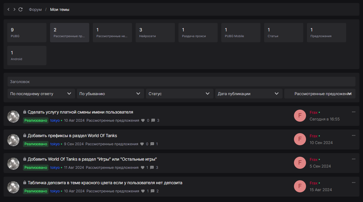Expand the 'Дата публикации' dropdown
This screenshot has height=202, width=363.
tap(248, 94)
